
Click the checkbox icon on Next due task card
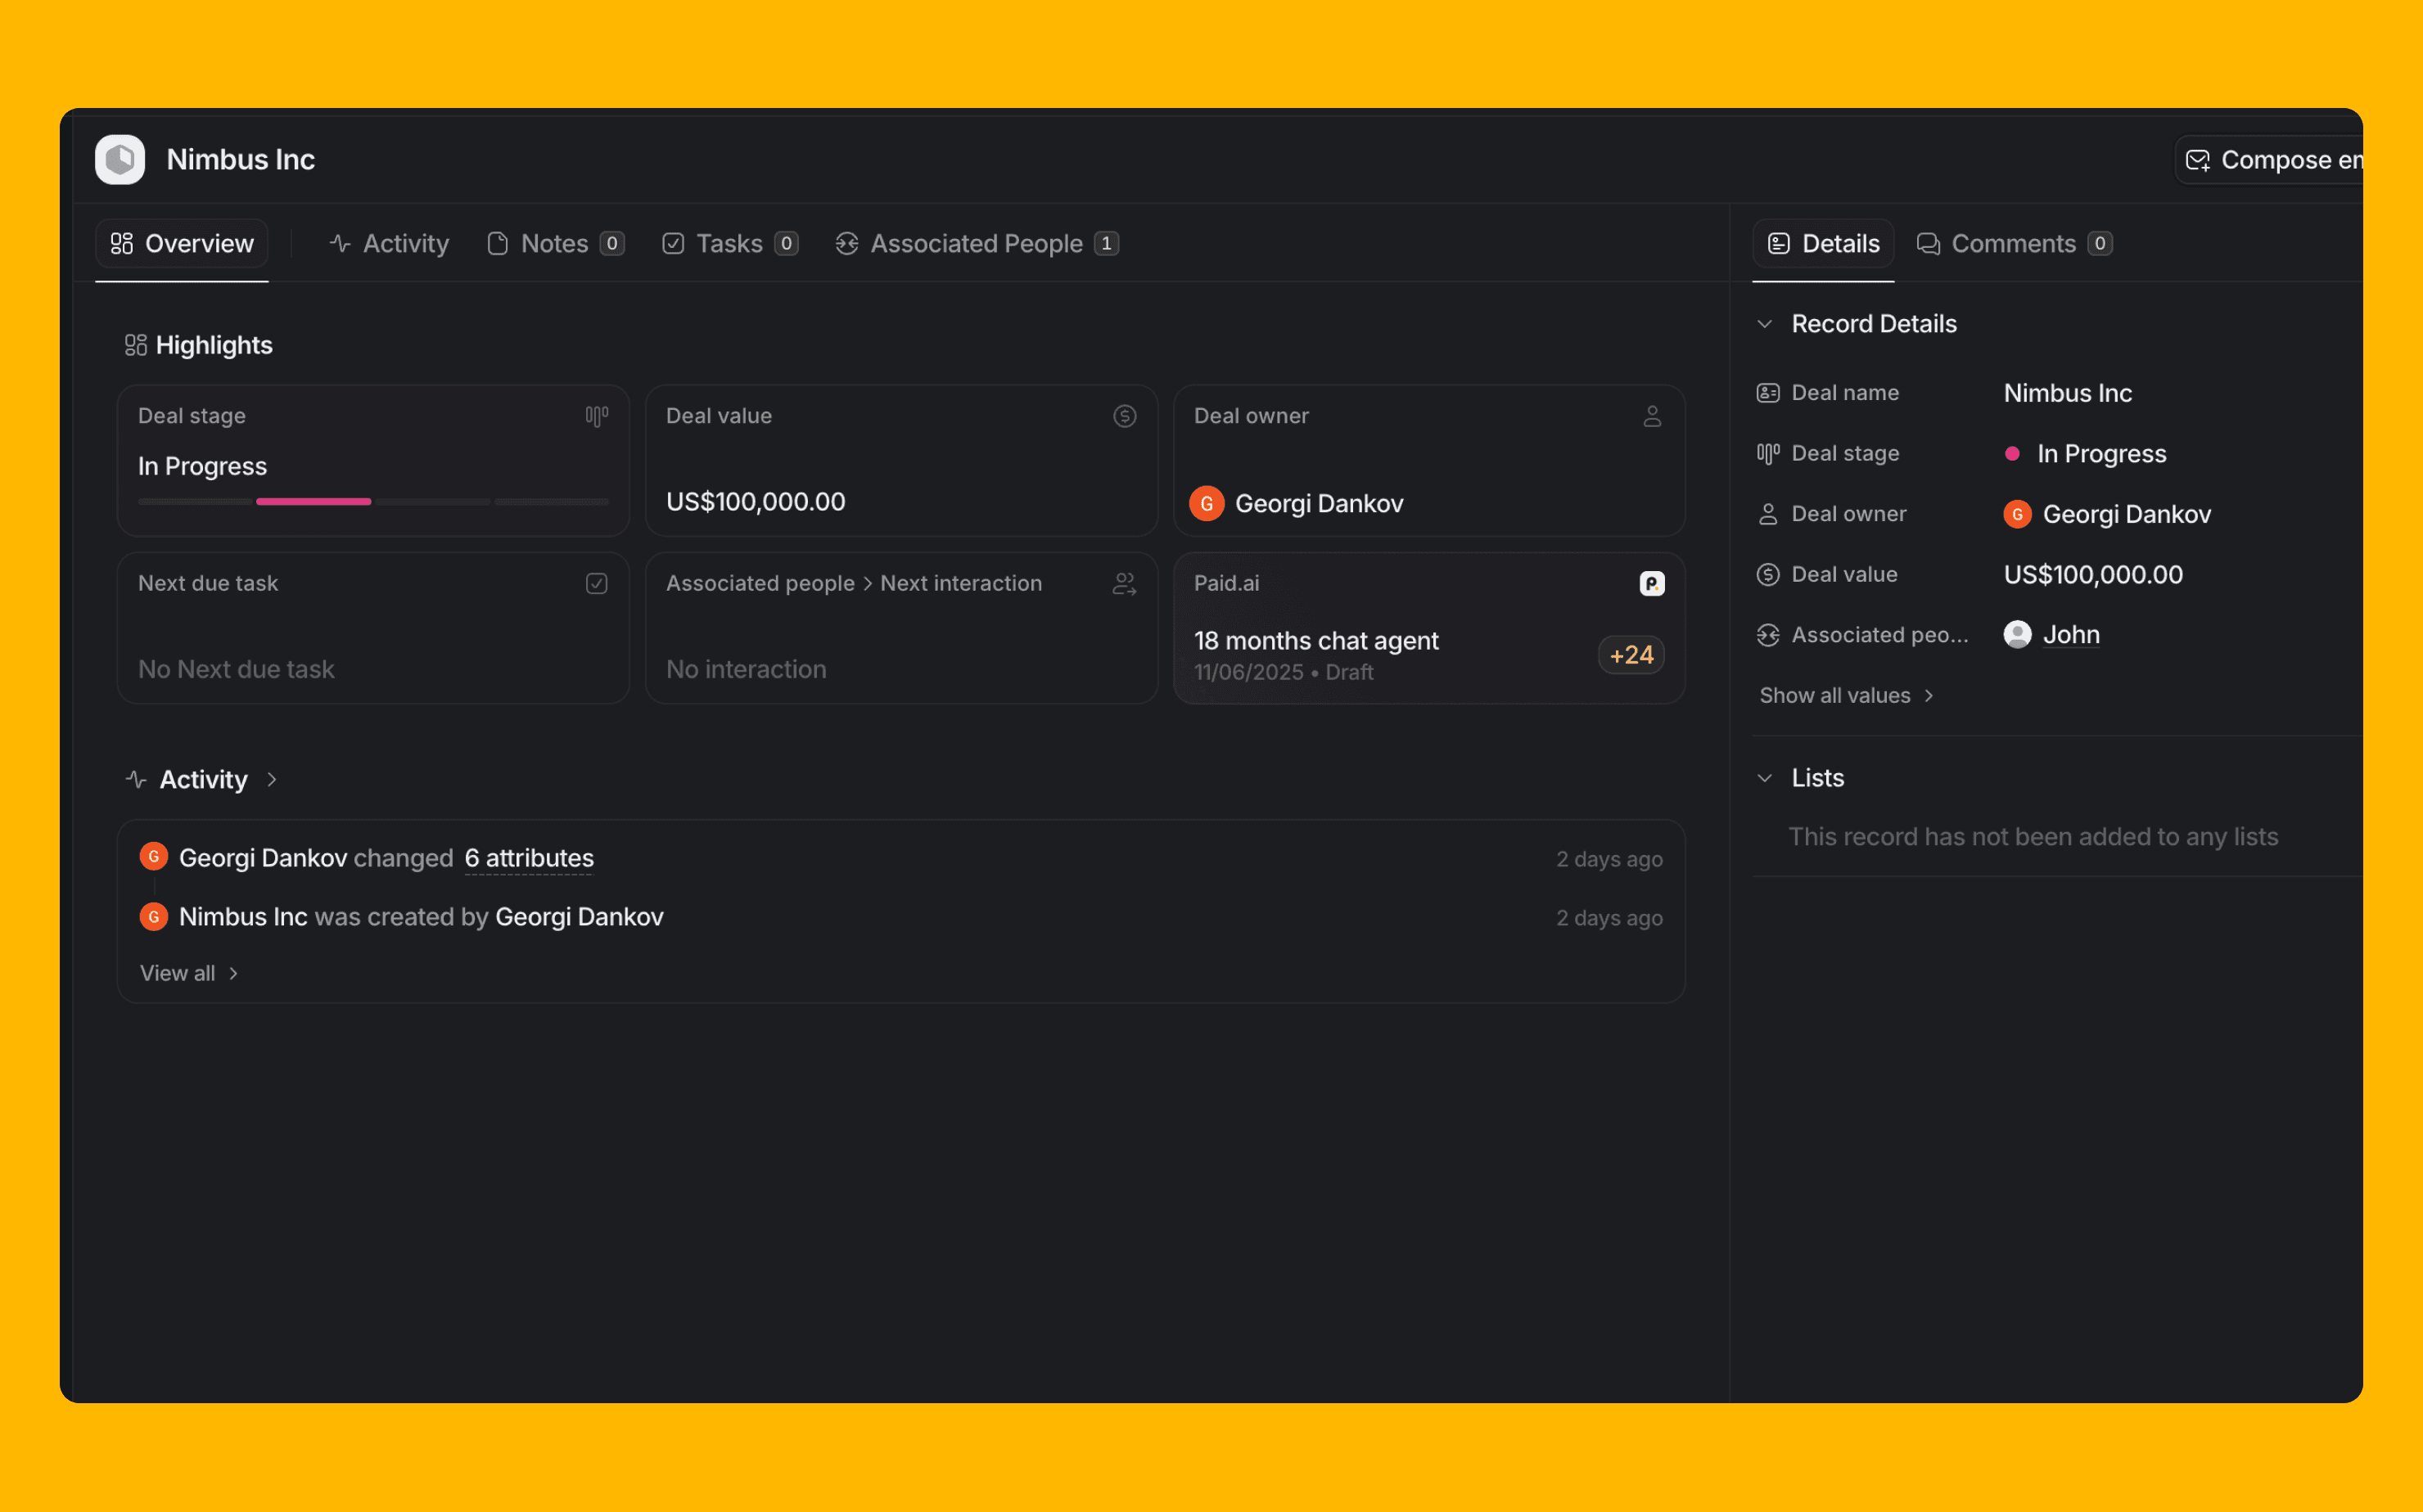click(596, 583)
